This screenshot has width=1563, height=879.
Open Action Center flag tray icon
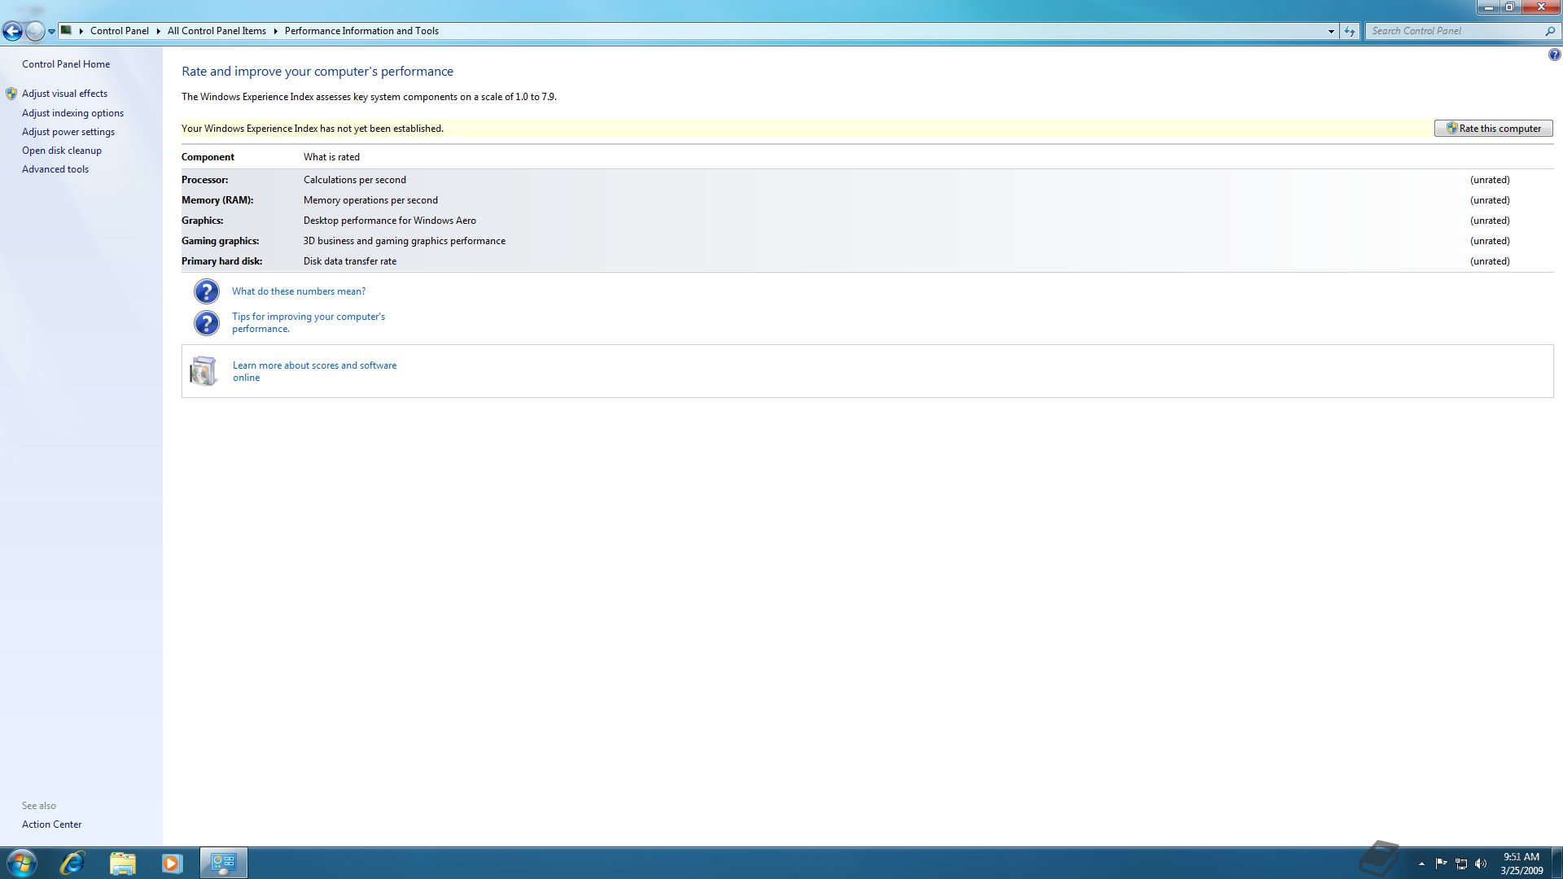1441,864
